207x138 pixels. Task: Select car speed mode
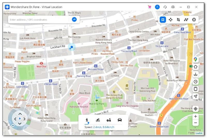point(120,120)
